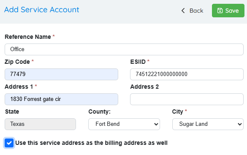
Task: Uncheck the billing address checkbox
Action: coord(9,143)
